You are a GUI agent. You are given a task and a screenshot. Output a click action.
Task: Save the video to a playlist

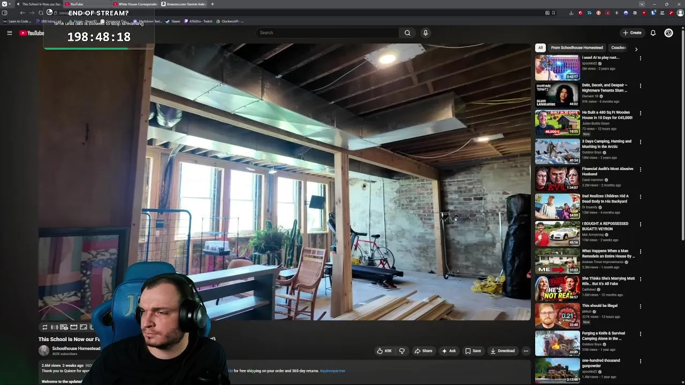coord(473,351)
